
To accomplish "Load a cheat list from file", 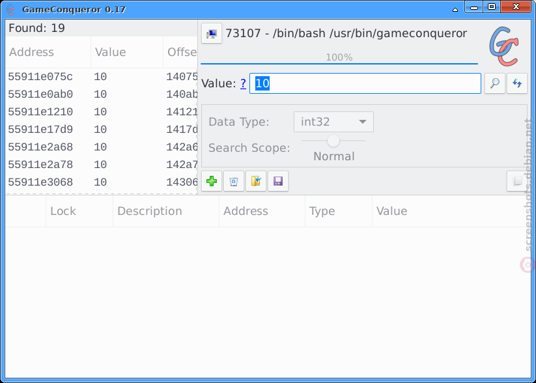I will 256,181.
